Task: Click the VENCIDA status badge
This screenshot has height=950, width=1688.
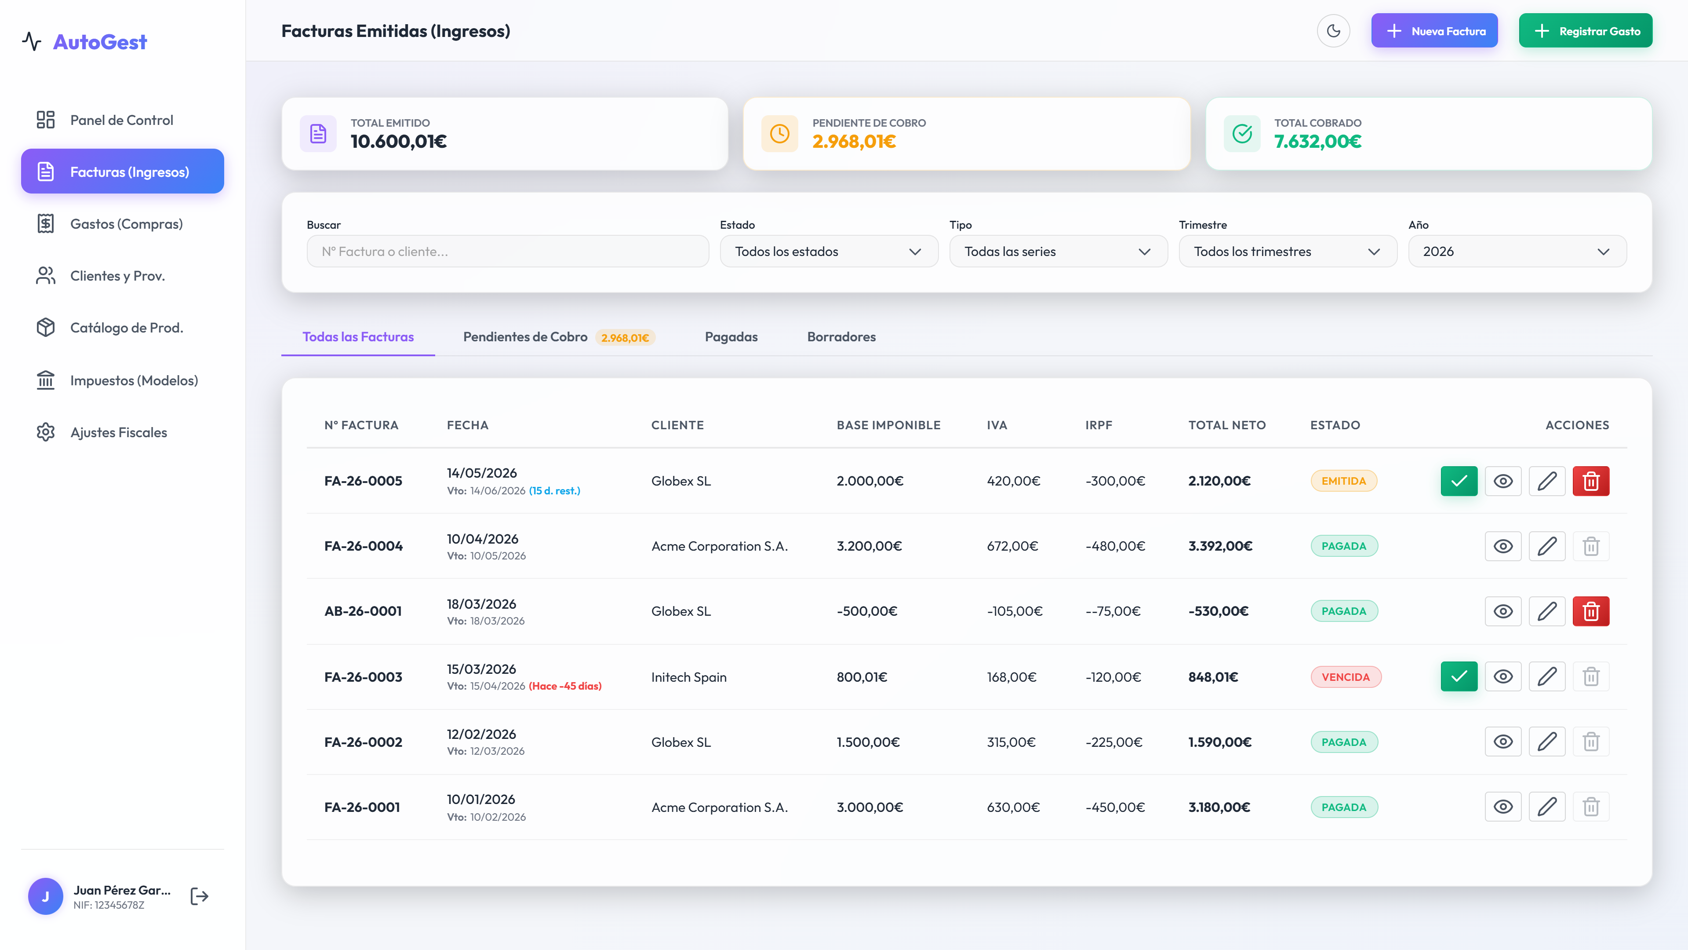Action: click(1345, 676)
